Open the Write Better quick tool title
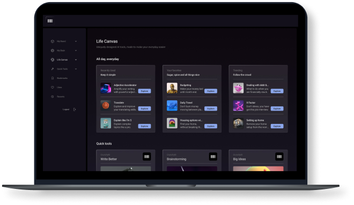Viewport: 354px width, 205px height. (x=108, y=159)
